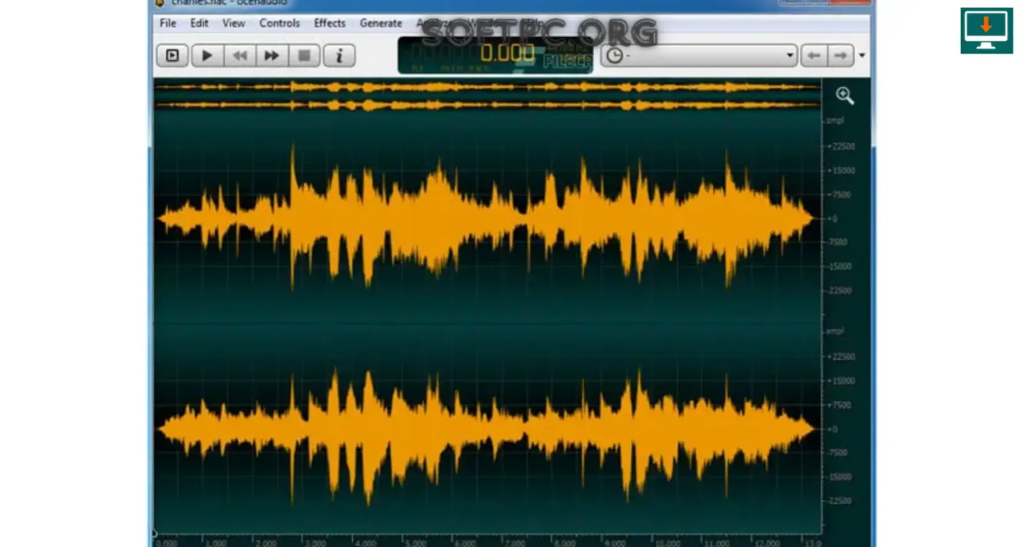
Task: Click the +15000 label on upper amplitude scale
Action: [x=841, y=170]
